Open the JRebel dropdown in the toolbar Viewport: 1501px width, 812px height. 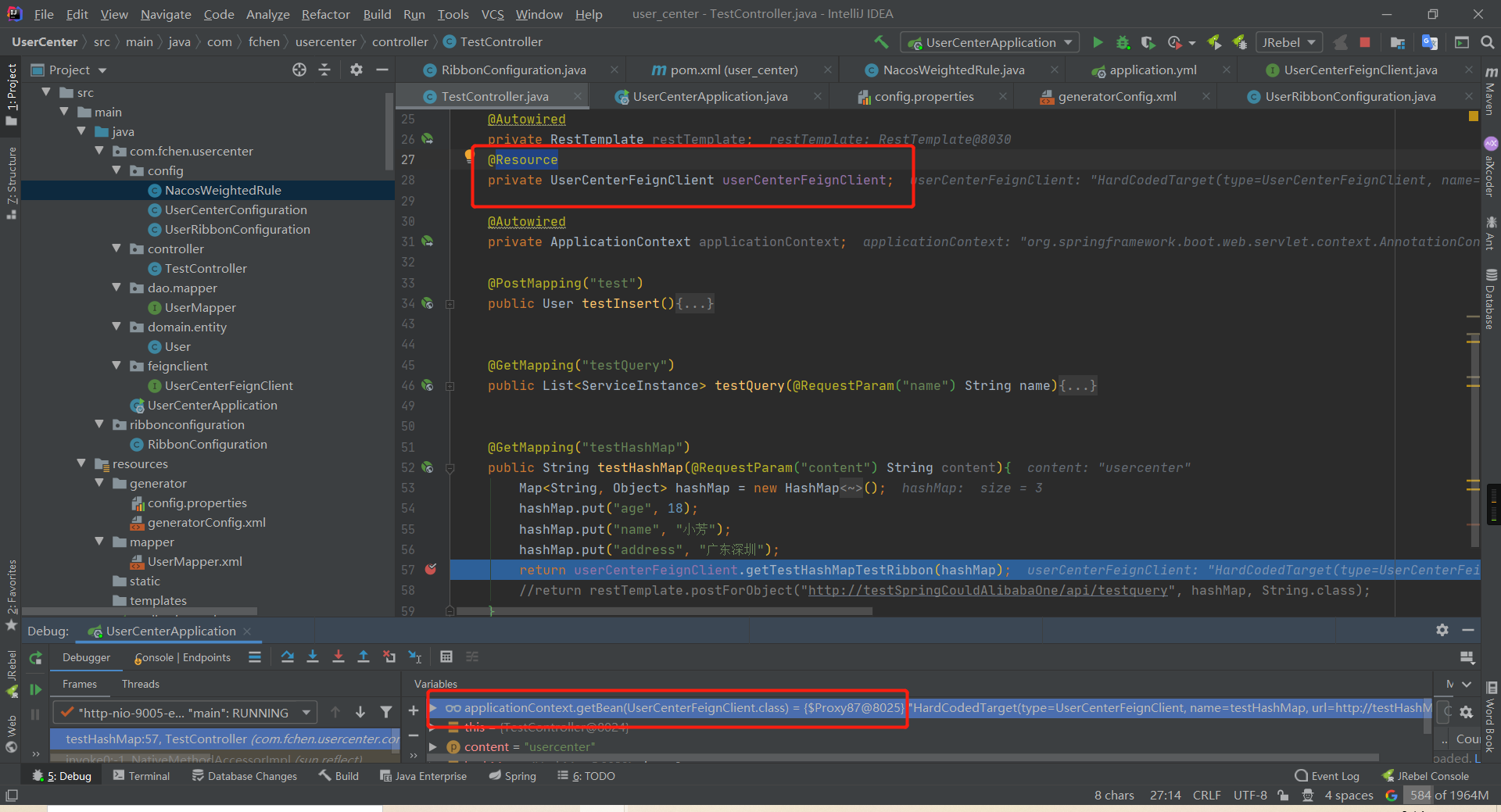coord(1310,42)
